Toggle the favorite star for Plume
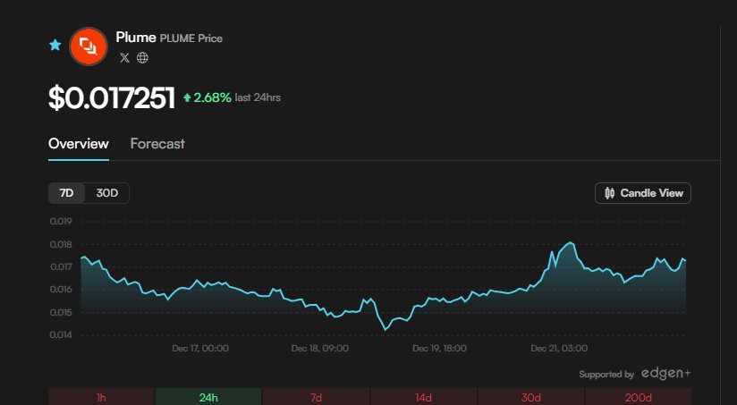 coord(55,45)
